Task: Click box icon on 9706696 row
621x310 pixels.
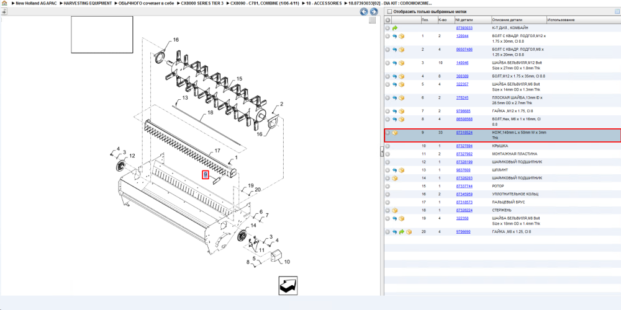Action: point(409,232)
